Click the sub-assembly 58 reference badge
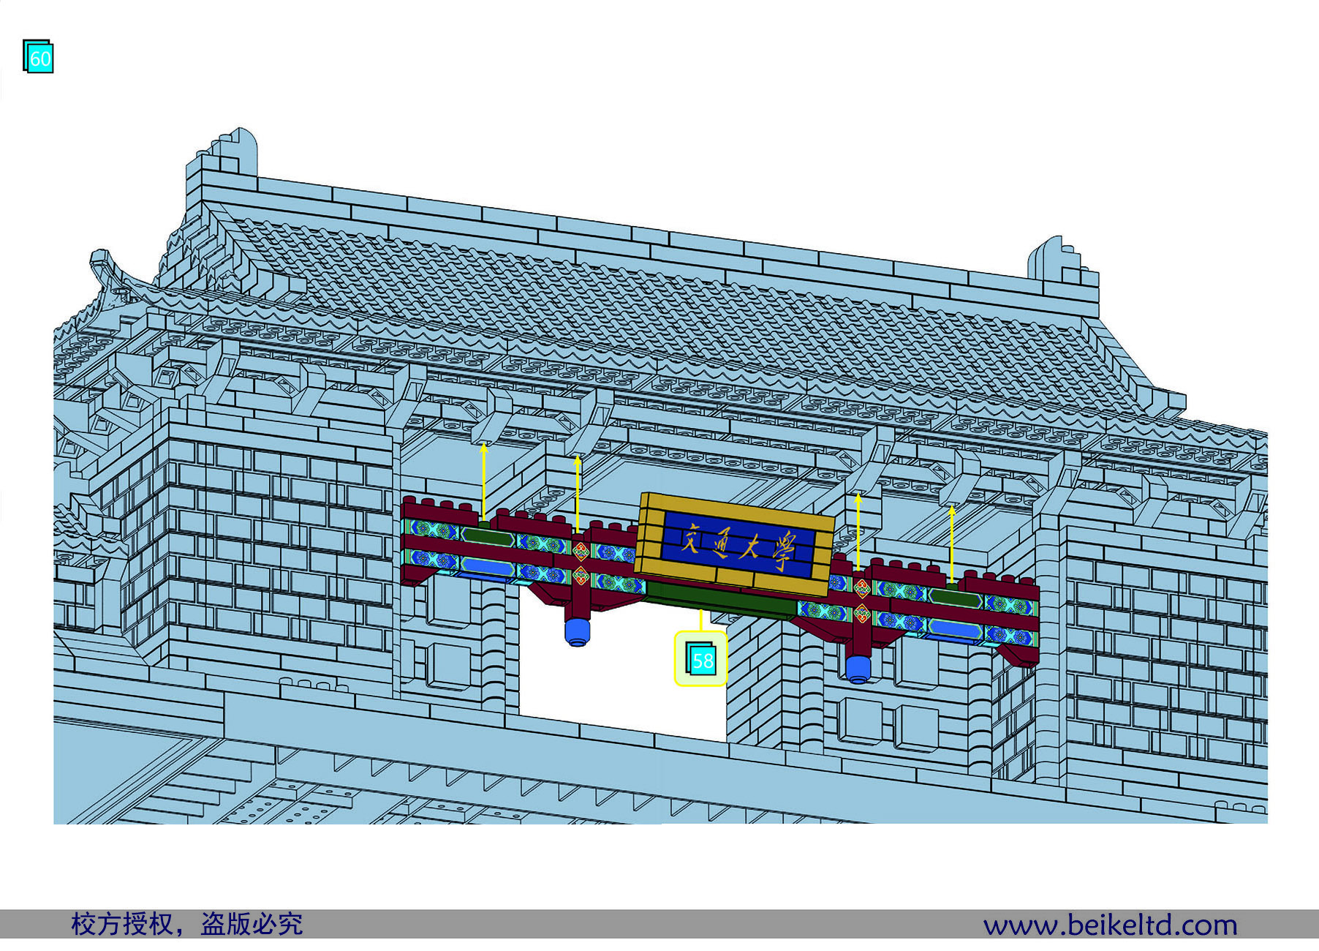 [700, 659]
